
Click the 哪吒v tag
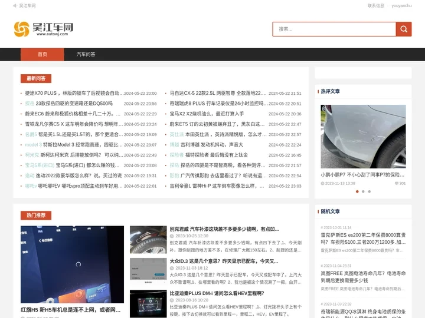(x=31, y=186)
